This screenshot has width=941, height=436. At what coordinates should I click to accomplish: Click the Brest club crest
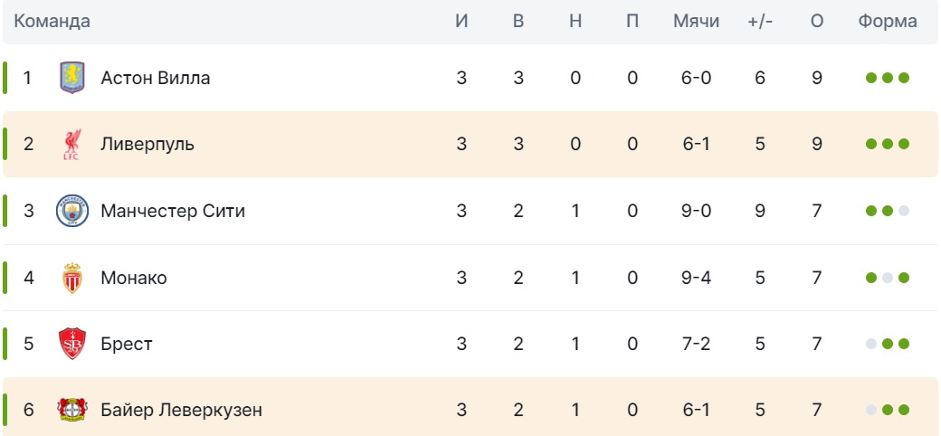(x=71, y=344)
